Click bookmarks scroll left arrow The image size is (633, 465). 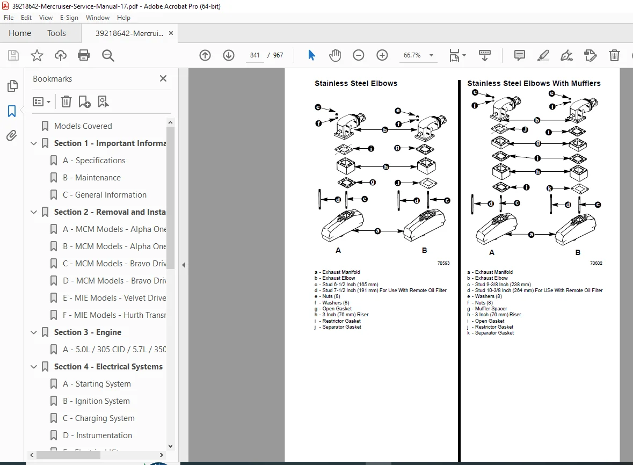click(x=32, y=455)
